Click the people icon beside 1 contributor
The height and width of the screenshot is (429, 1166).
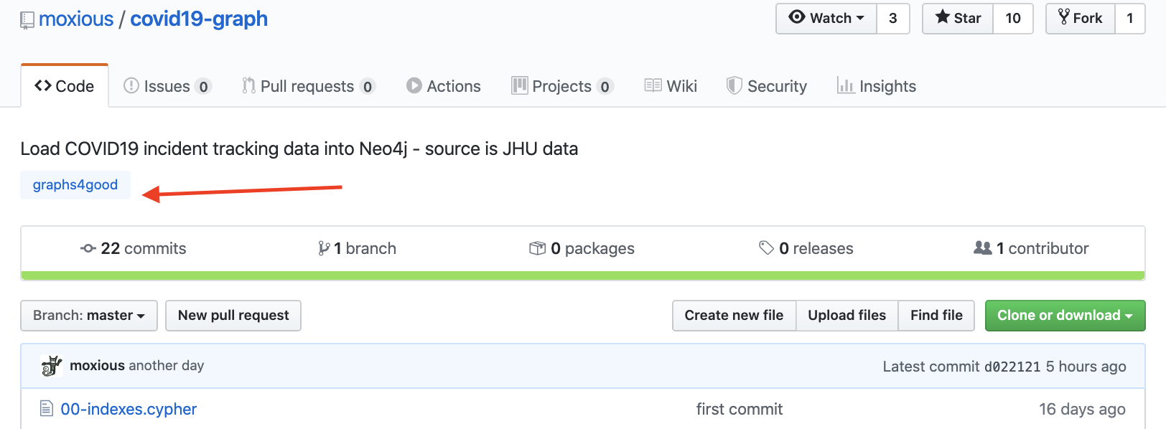coord(983,247)
